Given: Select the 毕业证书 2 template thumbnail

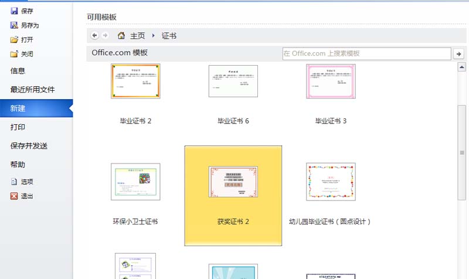Looking at the screenshot, I should point(135,81).
